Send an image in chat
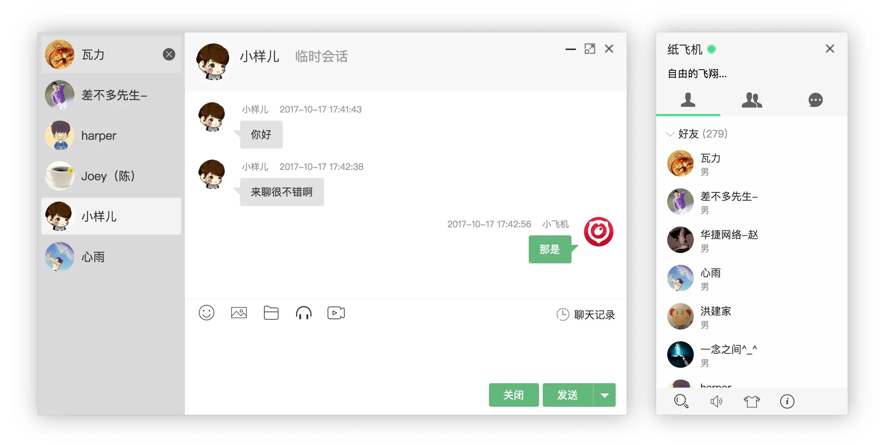Screen dimensions: 883x445 (x=239, y=313)
